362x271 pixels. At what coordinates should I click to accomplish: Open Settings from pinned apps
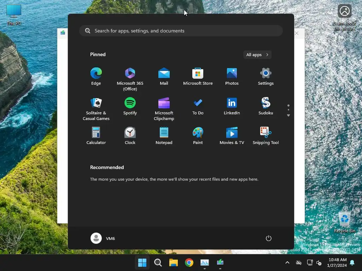click(266, 77)
